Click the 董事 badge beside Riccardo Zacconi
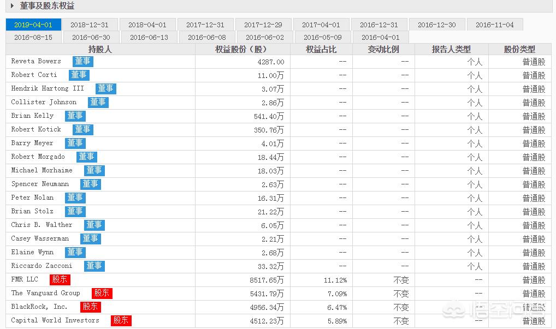556x329 pixels. click(94, 266)
